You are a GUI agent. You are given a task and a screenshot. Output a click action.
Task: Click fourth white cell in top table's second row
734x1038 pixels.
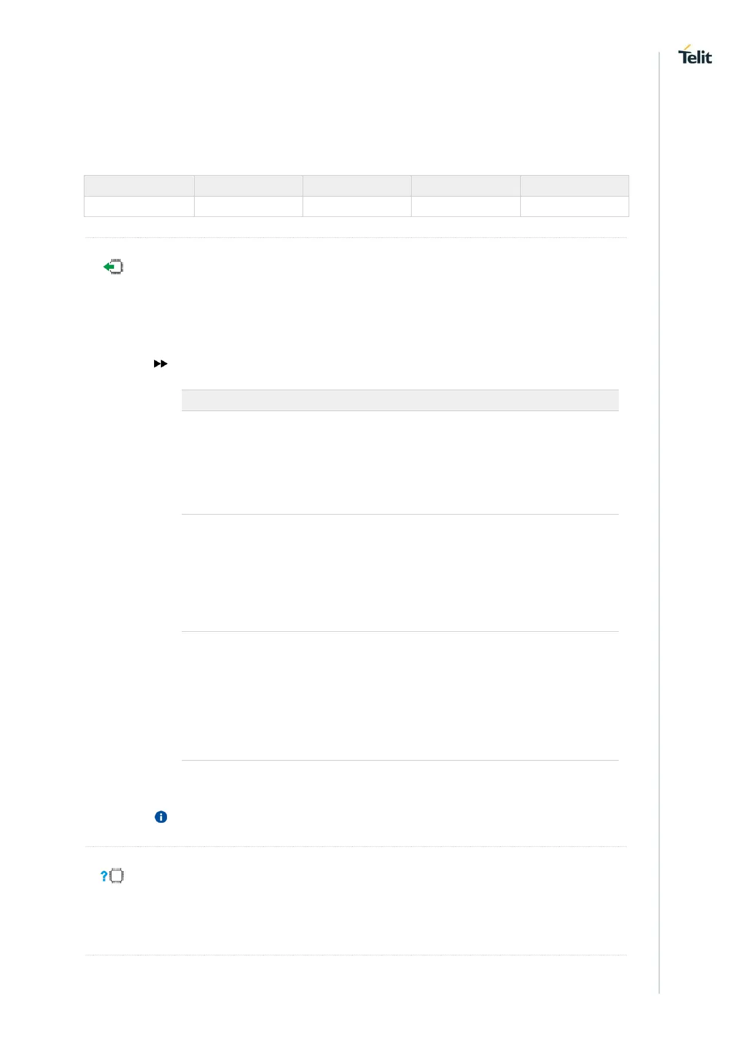click(x=465, y=206)
